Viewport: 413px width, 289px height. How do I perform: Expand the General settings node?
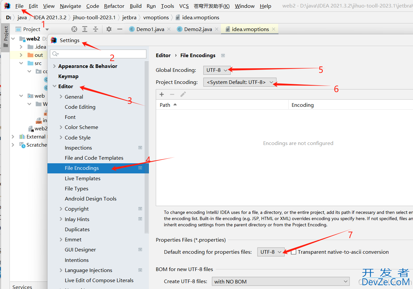point(61,97)
